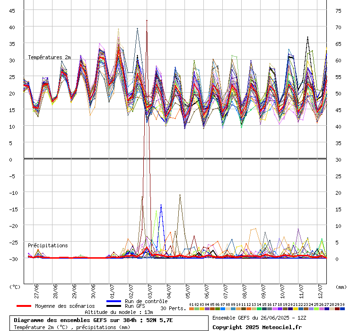This screenshot has height=331, width=350.
Task: Click the 'Copyright 2025 Meteociel.fr' text
Action: point(257,327)
